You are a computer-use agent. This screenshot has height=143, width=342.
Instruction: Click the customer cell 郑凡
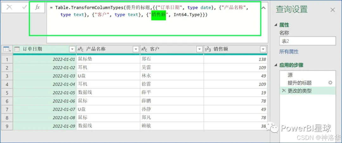(x=172, y=117)
